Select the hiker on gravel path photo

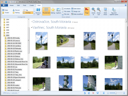66,41
